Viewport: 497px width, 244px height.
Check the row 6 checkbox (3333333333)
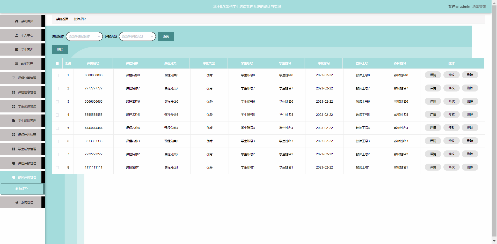(57, 141)
